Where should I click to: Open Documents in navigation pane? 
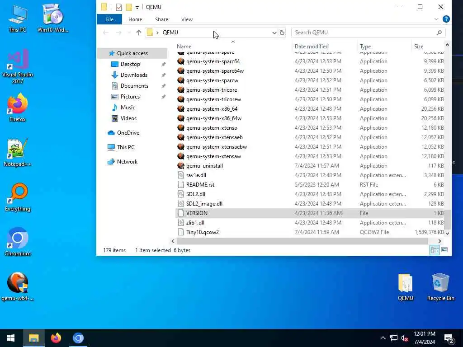coord(134,86)
